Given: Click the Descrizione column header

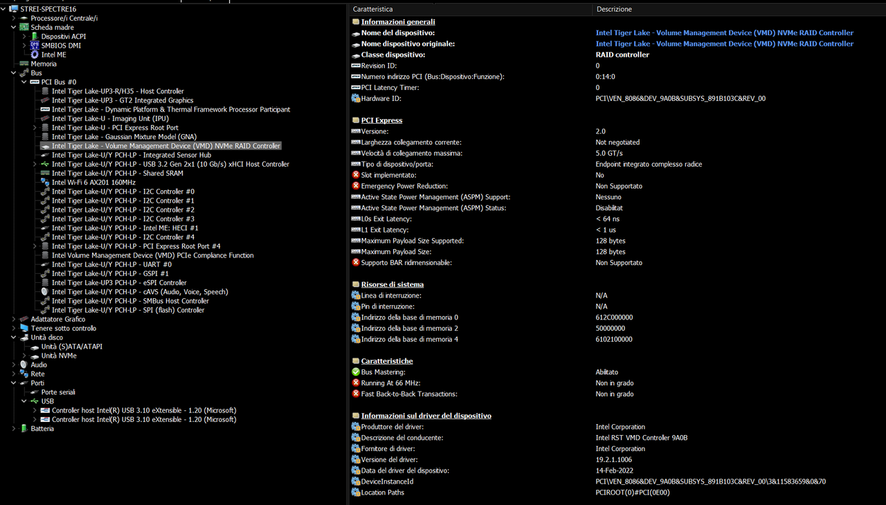Looking at the screenshot, I should point(739,9).
